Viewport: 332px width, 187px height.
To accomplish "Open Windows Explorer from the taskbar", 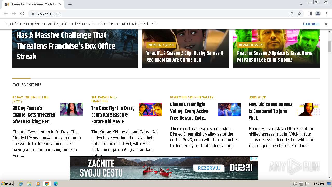I will (29, 184).
